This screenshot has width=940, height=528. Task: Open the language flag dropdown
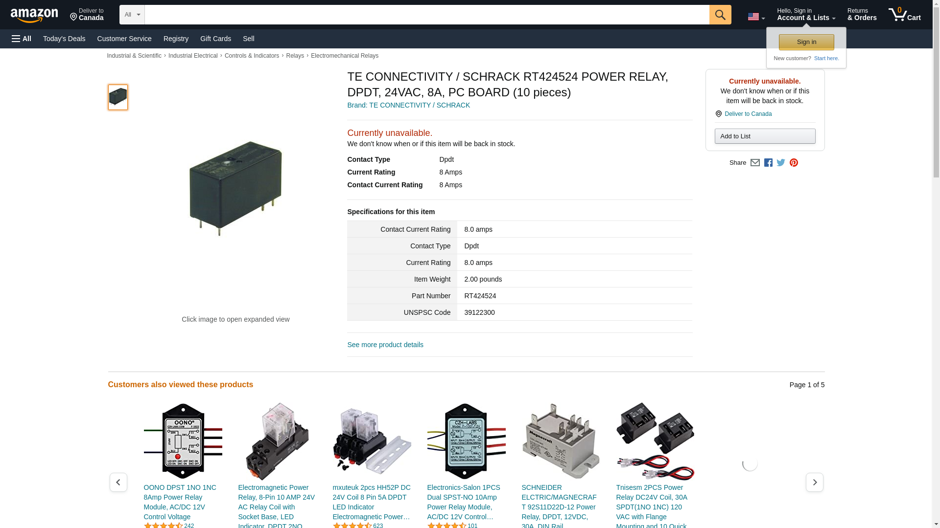click(756, 17)
